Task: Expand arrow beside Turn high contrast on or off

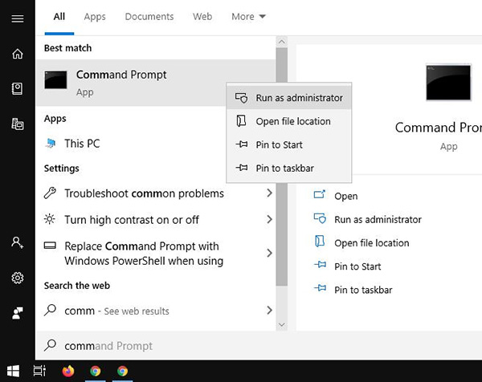Action: [x=269, y=220]
